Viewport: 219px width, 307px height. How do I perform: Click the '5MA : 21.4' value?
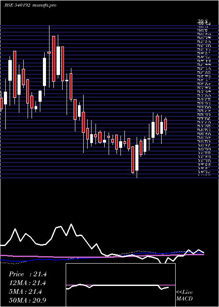25,292
